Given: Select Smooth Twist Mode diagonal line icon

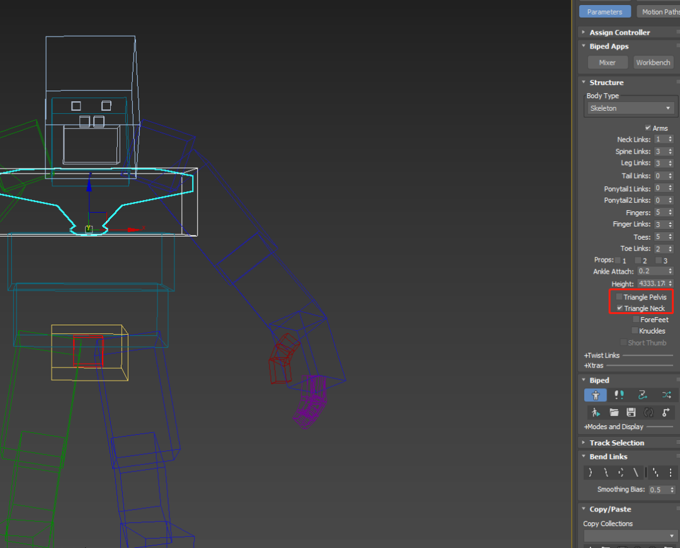Looking at the screenshot, I should [x=636, y=473].
